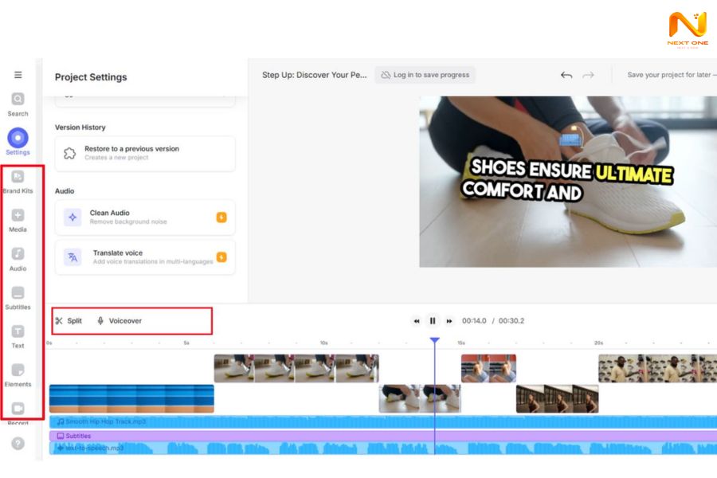The image size is (717, 478).
Task: Click Log in to save progress
Action: tap(425, 75)
